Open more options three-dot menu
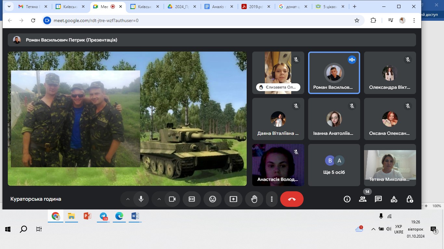 [272, 199]
